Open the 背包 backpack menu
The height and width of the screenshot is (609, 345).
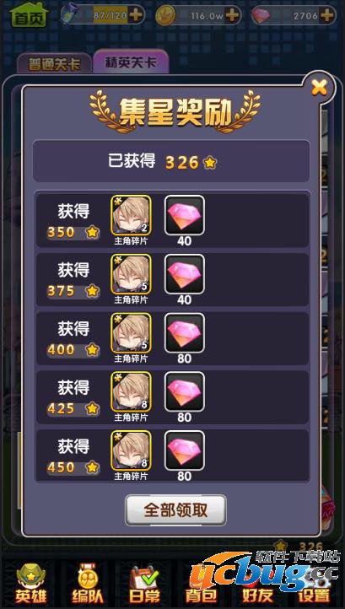pyautogui.click(x=201, y=585)
